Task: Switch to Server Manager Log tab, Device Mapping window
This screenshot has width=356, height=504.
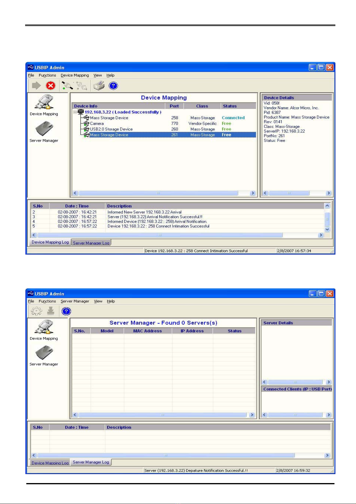Action: tap(91, 243)
